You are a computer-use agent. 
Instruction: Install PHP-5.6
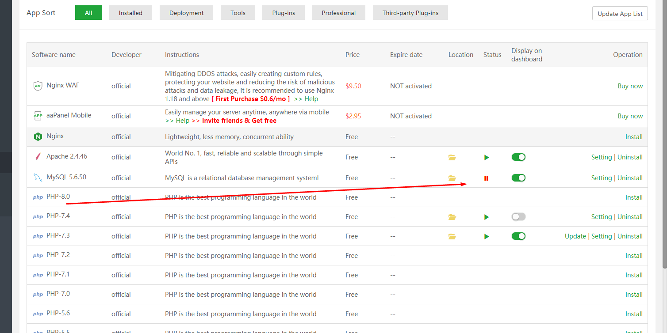tap(634, 314)
